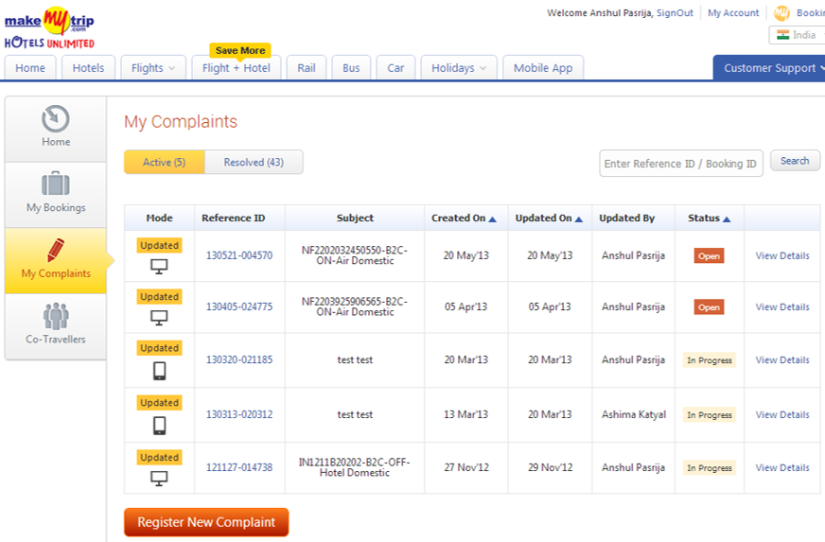
Task: Click desktop mode icon for complaint 121127-014738
Action: [159, 479]
